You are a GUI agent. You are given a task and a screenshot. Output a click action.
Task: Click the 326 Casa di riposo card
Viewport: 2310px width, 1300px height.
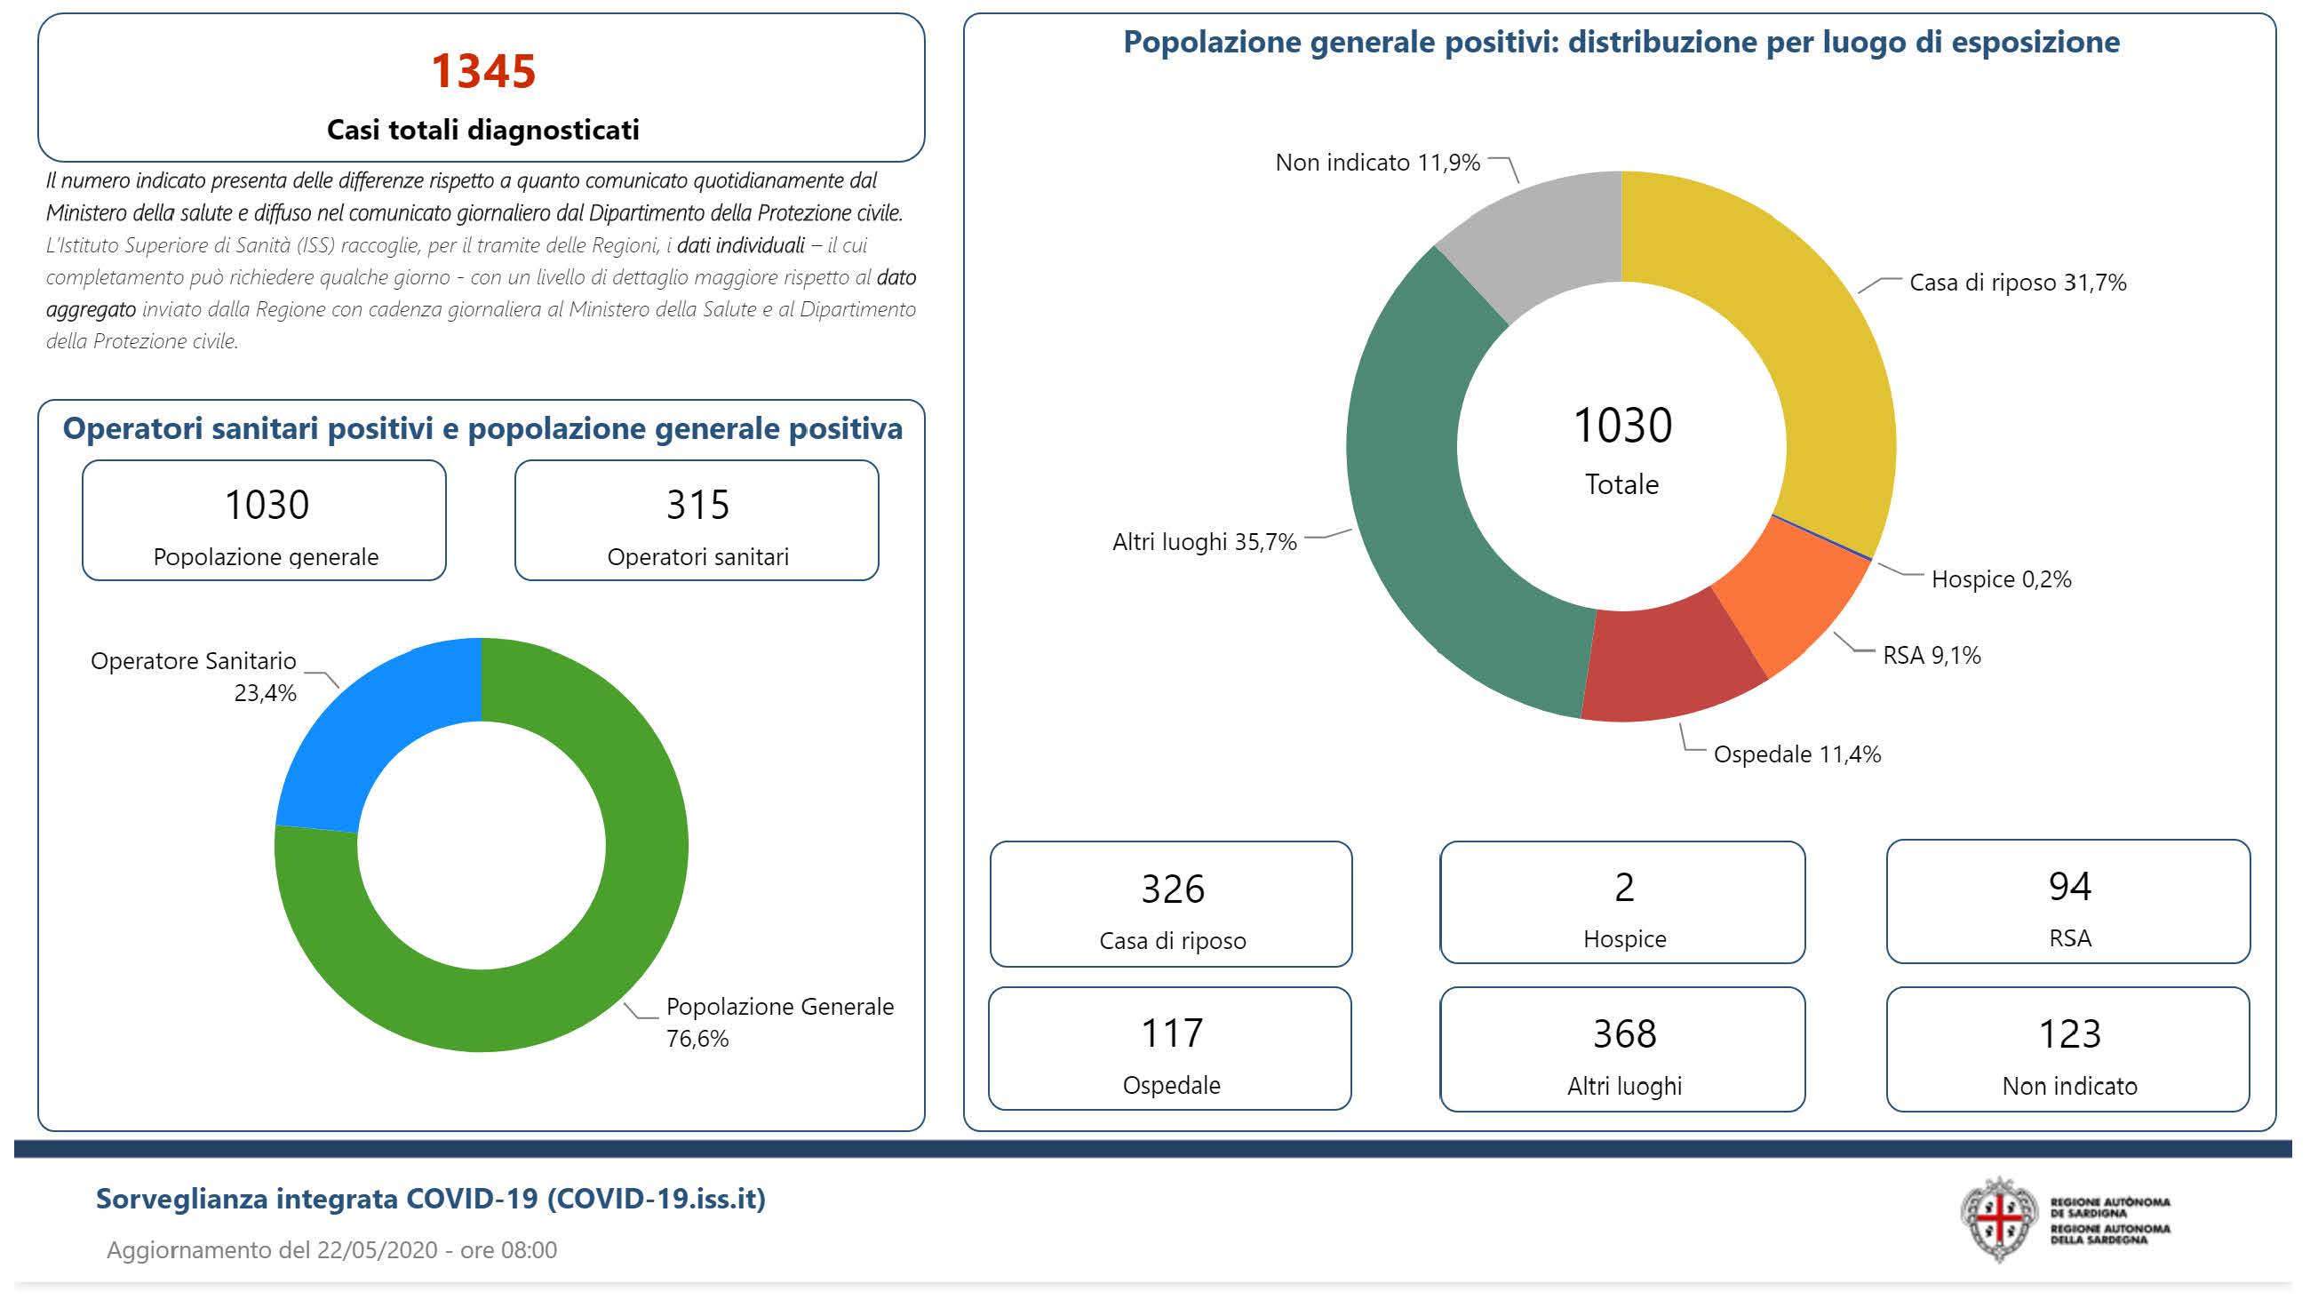(x=1171, y=905)
